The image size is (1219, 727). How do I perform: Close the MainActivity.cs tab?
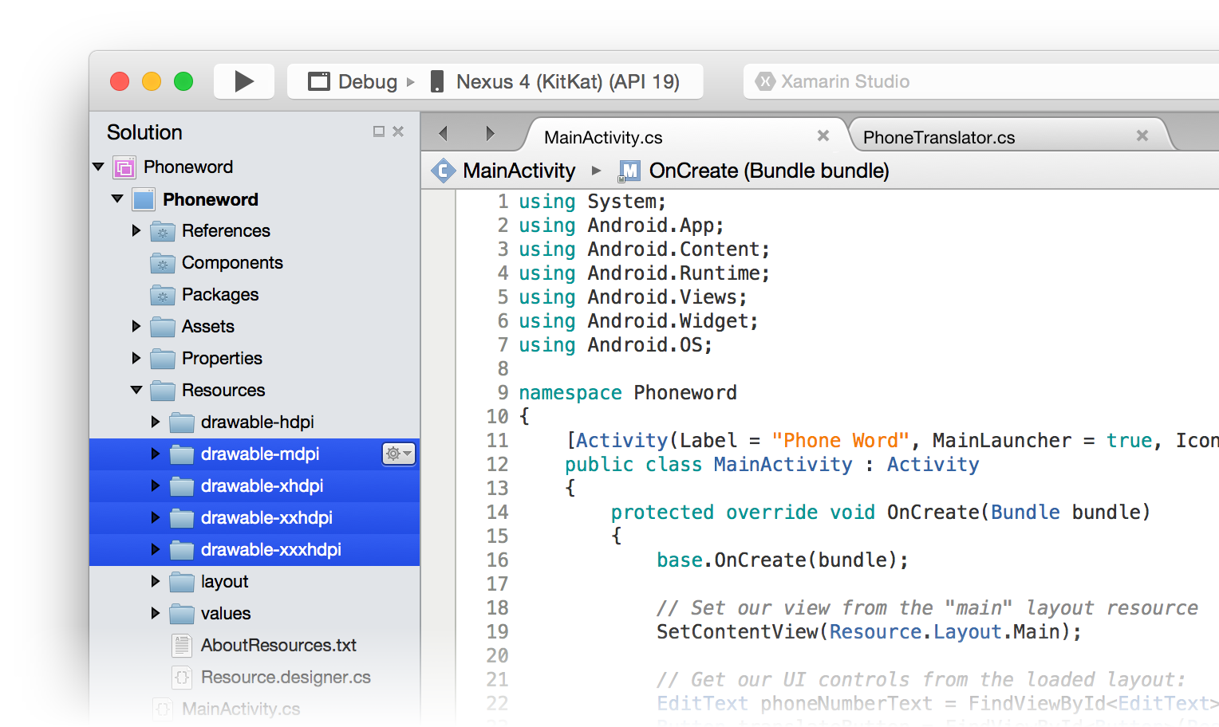coord(823,136)
